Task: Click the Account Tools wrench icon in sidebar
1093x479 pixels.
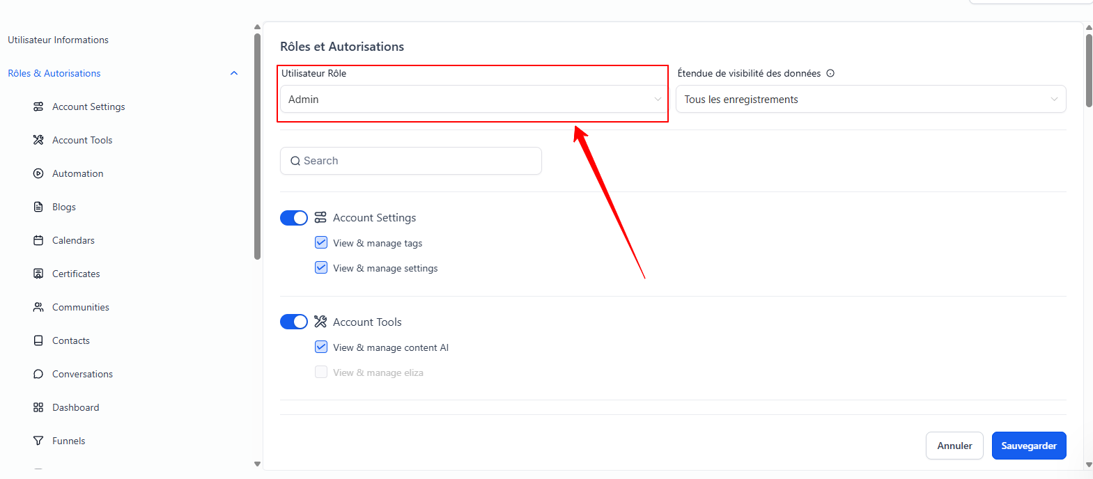Action: (x=38, y=140)
